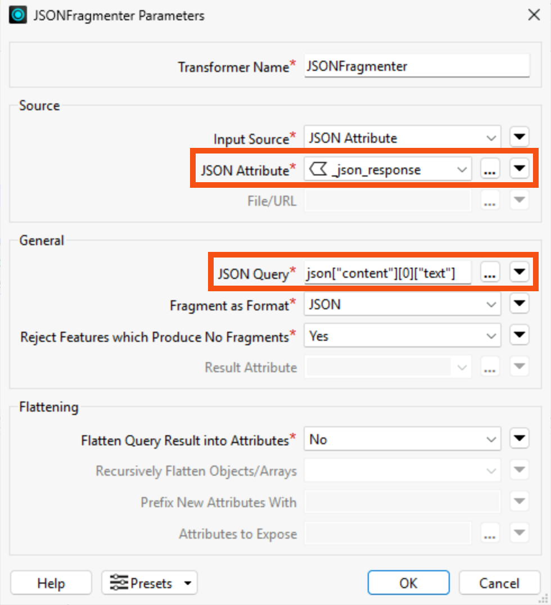Open arrow menu beside Reject Features setting
Screen dimensions: 551x605
click(x=520, y=335)
